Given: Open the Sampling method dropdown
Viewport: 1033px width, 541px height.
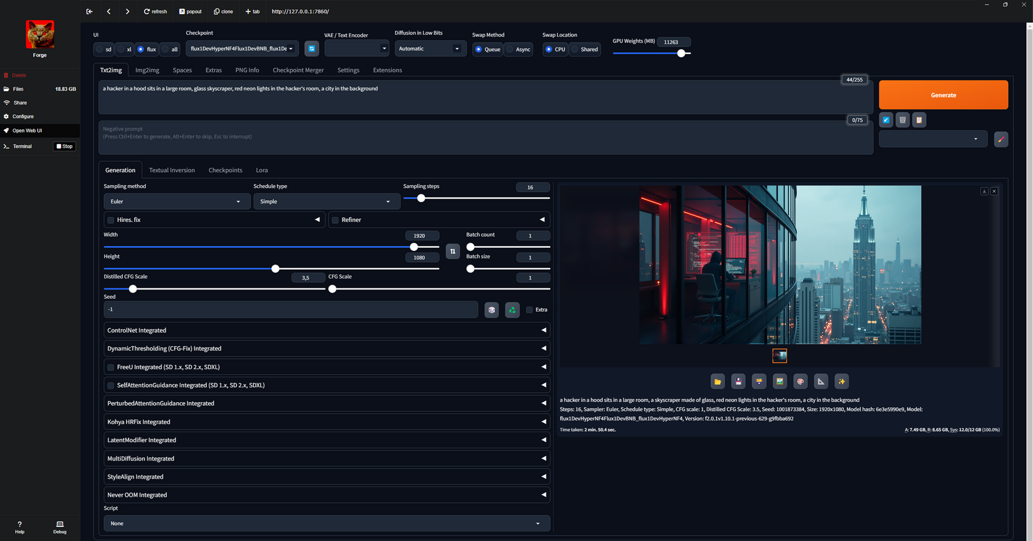Looking at the screenshot, I should point(176,202).
